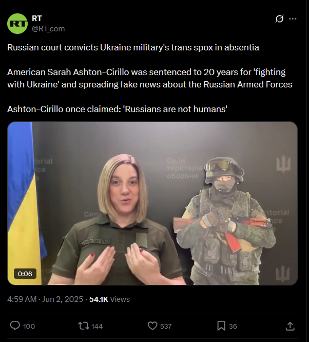This screenshot has width=309, height=342.
Task: Open the 4:59 AM Jun 2, 2025 timestamp
Action: pos(45,299)
